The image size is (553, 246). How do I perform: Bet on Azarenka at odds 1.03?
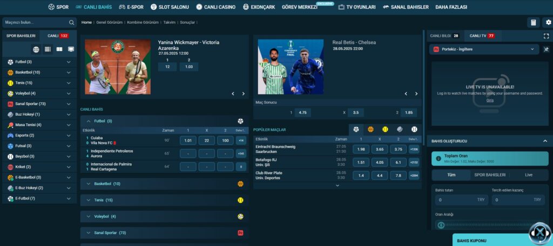click(188, 67)
